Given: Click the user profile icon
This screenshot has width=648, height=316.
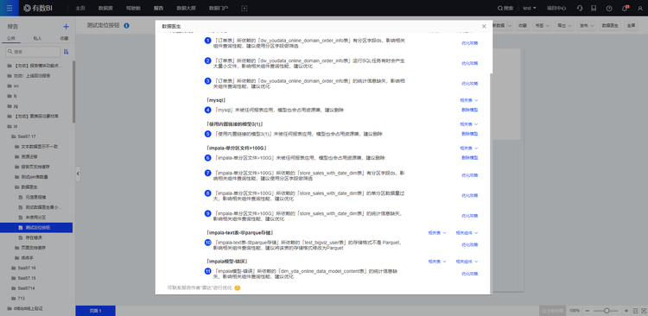Looking at the screenshot, I should pyautogui.click(x=640, y=8).
